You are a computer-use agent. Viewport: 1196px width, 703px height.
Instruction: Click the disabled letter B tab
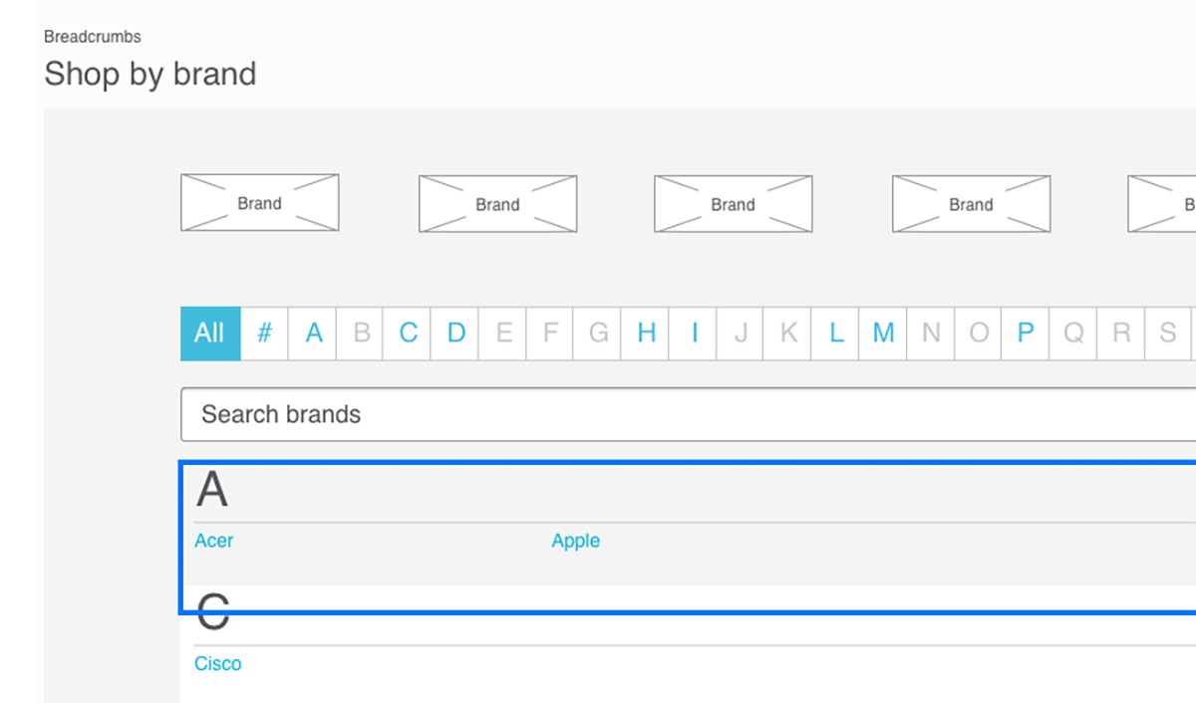[361, 333]
